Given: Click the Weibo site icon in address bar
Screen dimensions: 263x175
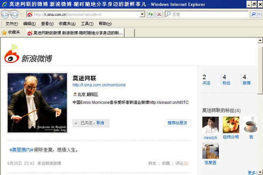Looking at the screenshot, I should click(x=30, y=15).
